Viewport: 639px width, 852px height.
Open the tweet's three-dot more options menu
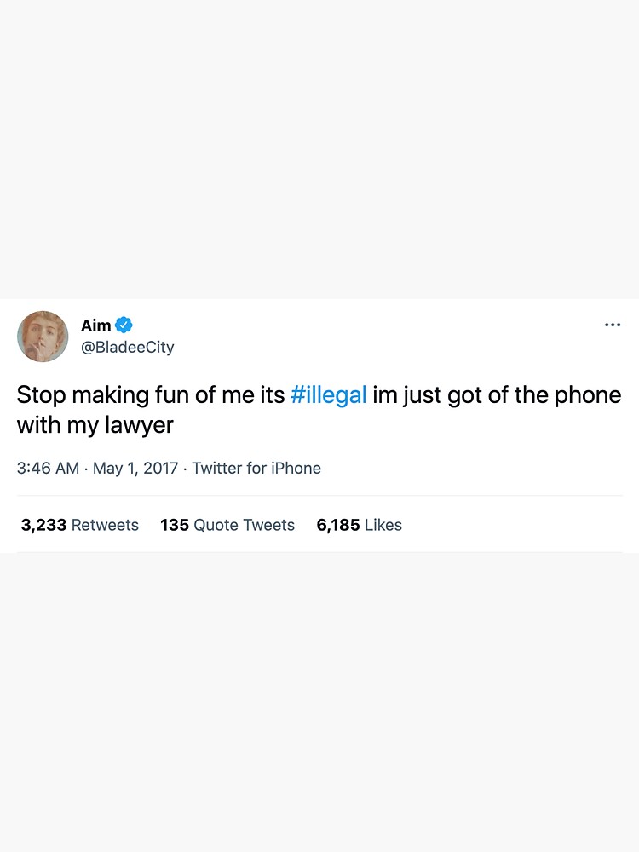click(x=613, y=325)
